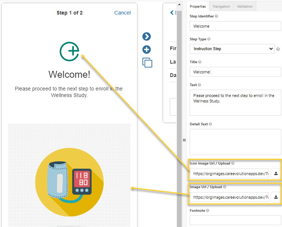Viewport: 282px width, 227px height.
Task: Click upload button beside Image Url field
Action: tap(276, 197)
